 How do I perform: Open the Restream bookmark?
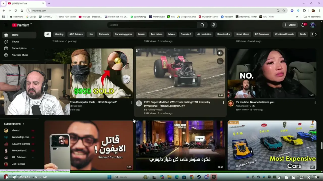coord(227,17)
